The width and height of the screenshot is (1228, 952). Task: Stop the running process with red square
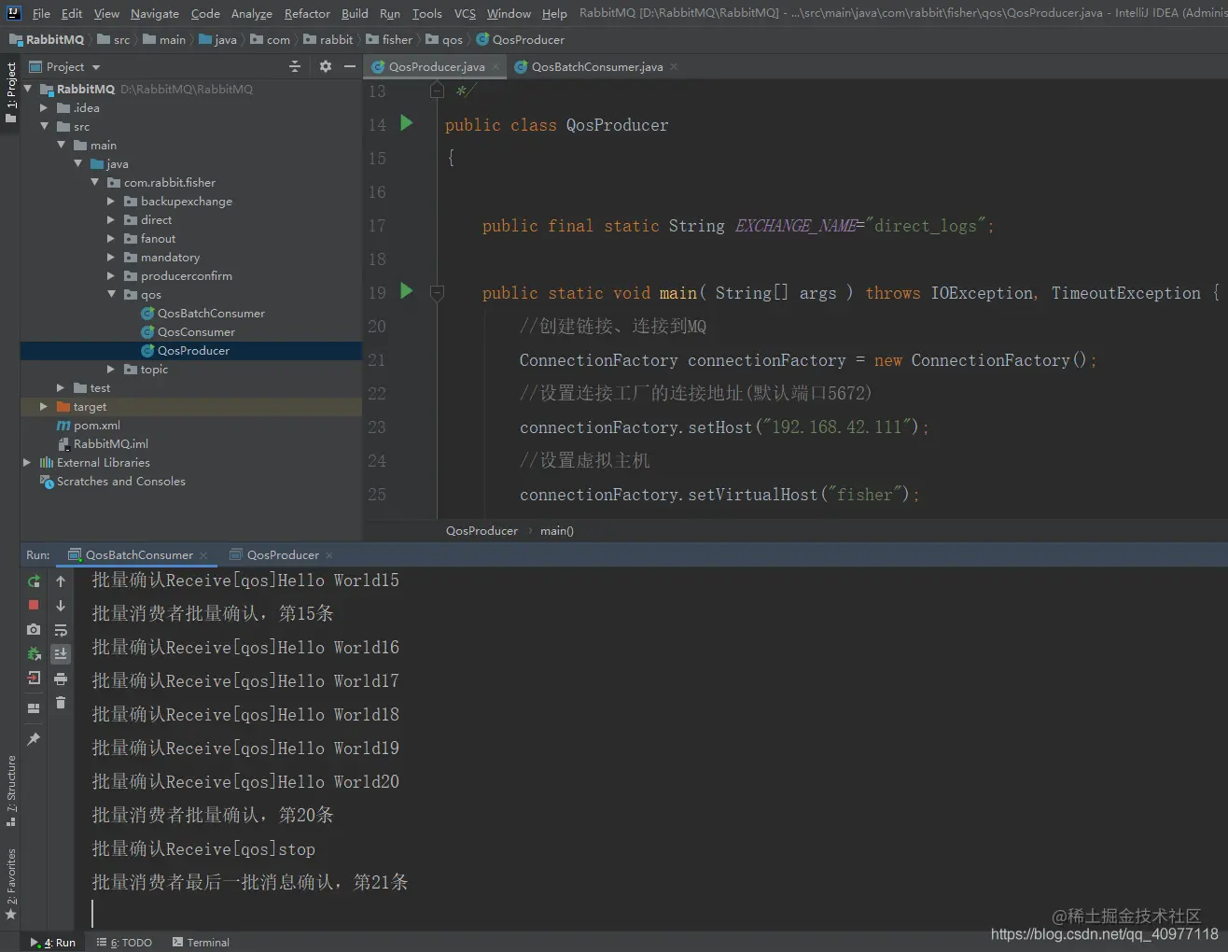coord(34,605)
